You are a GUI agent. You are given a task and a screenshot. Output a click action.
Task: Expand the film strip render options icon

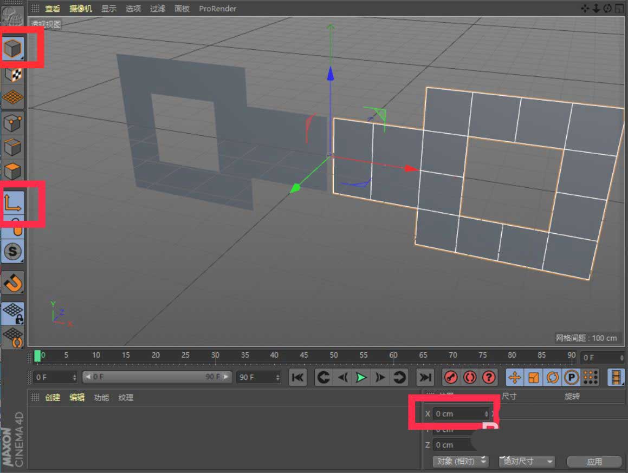[616, 377]
